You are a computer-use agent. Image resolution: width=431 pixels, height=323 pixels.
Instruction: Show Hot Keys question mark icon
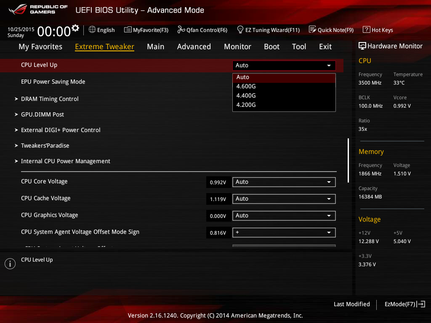click(367, 29)
